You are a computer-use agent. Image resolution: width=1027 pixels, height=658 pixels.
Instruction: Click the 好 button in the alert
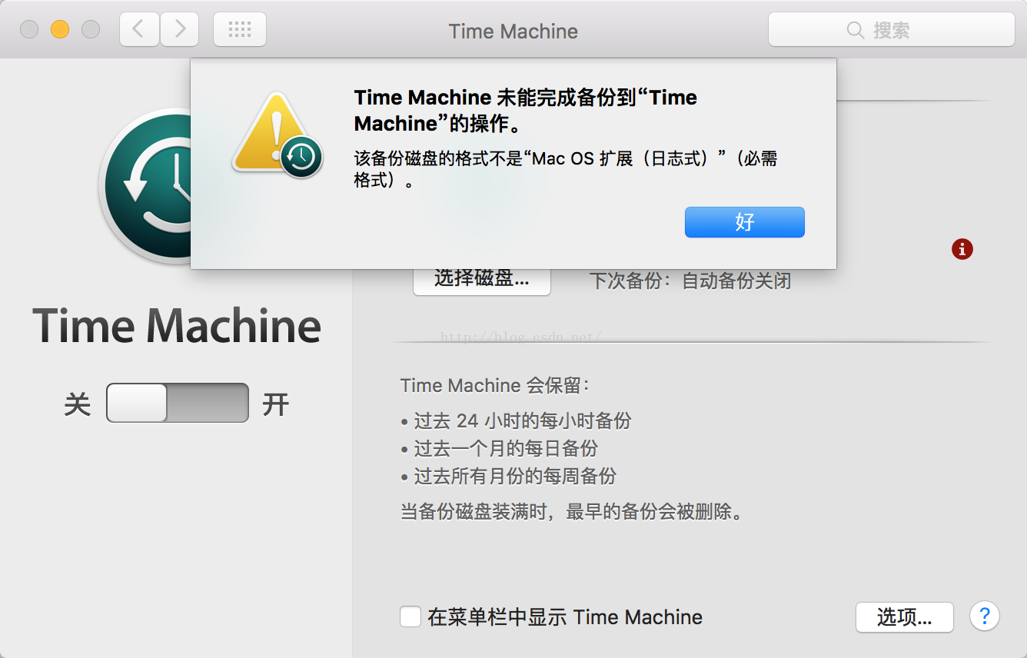[744, 222]
